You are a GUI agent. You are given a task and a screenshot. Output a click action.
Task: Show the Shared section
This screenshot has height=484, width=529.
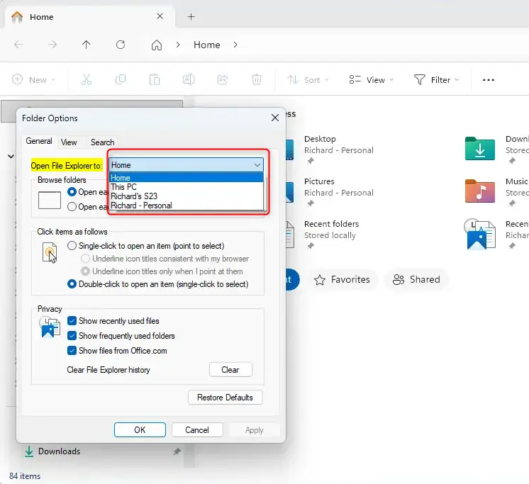[416, 279]
